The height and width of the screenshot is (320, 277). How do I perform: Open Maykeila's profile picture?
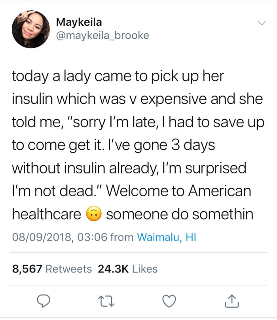tap(31, 29)
